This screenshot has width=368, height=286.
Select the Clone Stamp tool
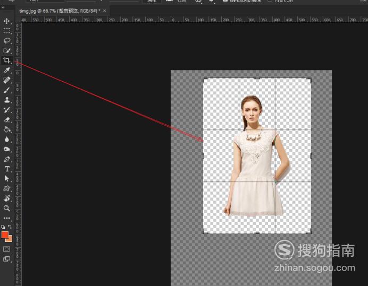(x=6, y=100)
